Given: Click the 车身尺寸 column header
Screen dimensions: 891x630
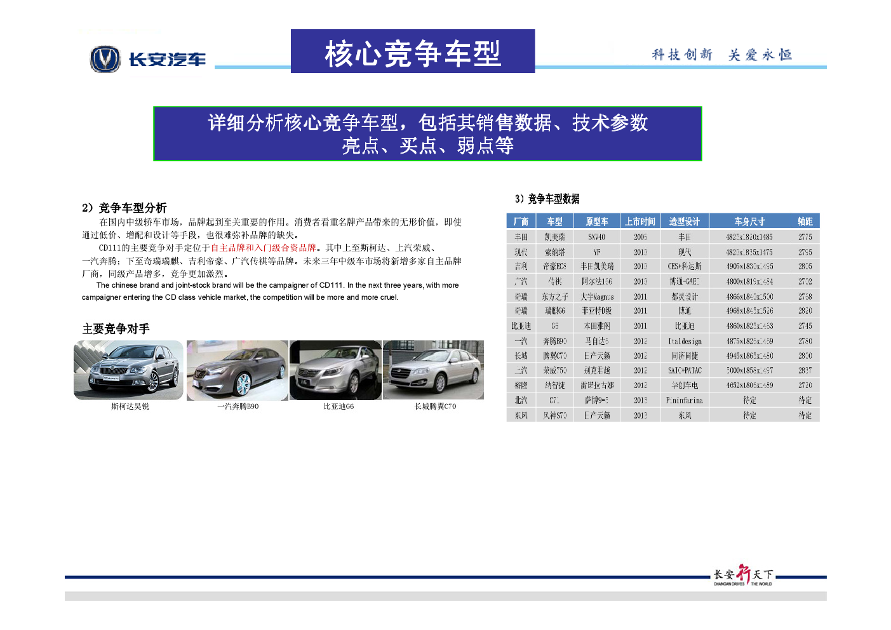Looking at the screenshot, I should click(749, 221).
